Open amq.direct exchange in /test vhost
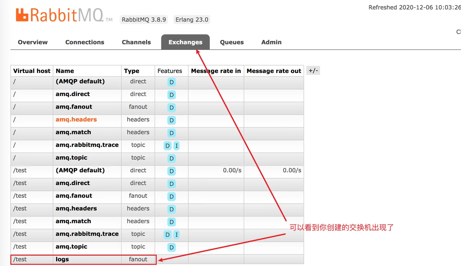The width and height of the screenshot is (461, 266). point(73,183)
